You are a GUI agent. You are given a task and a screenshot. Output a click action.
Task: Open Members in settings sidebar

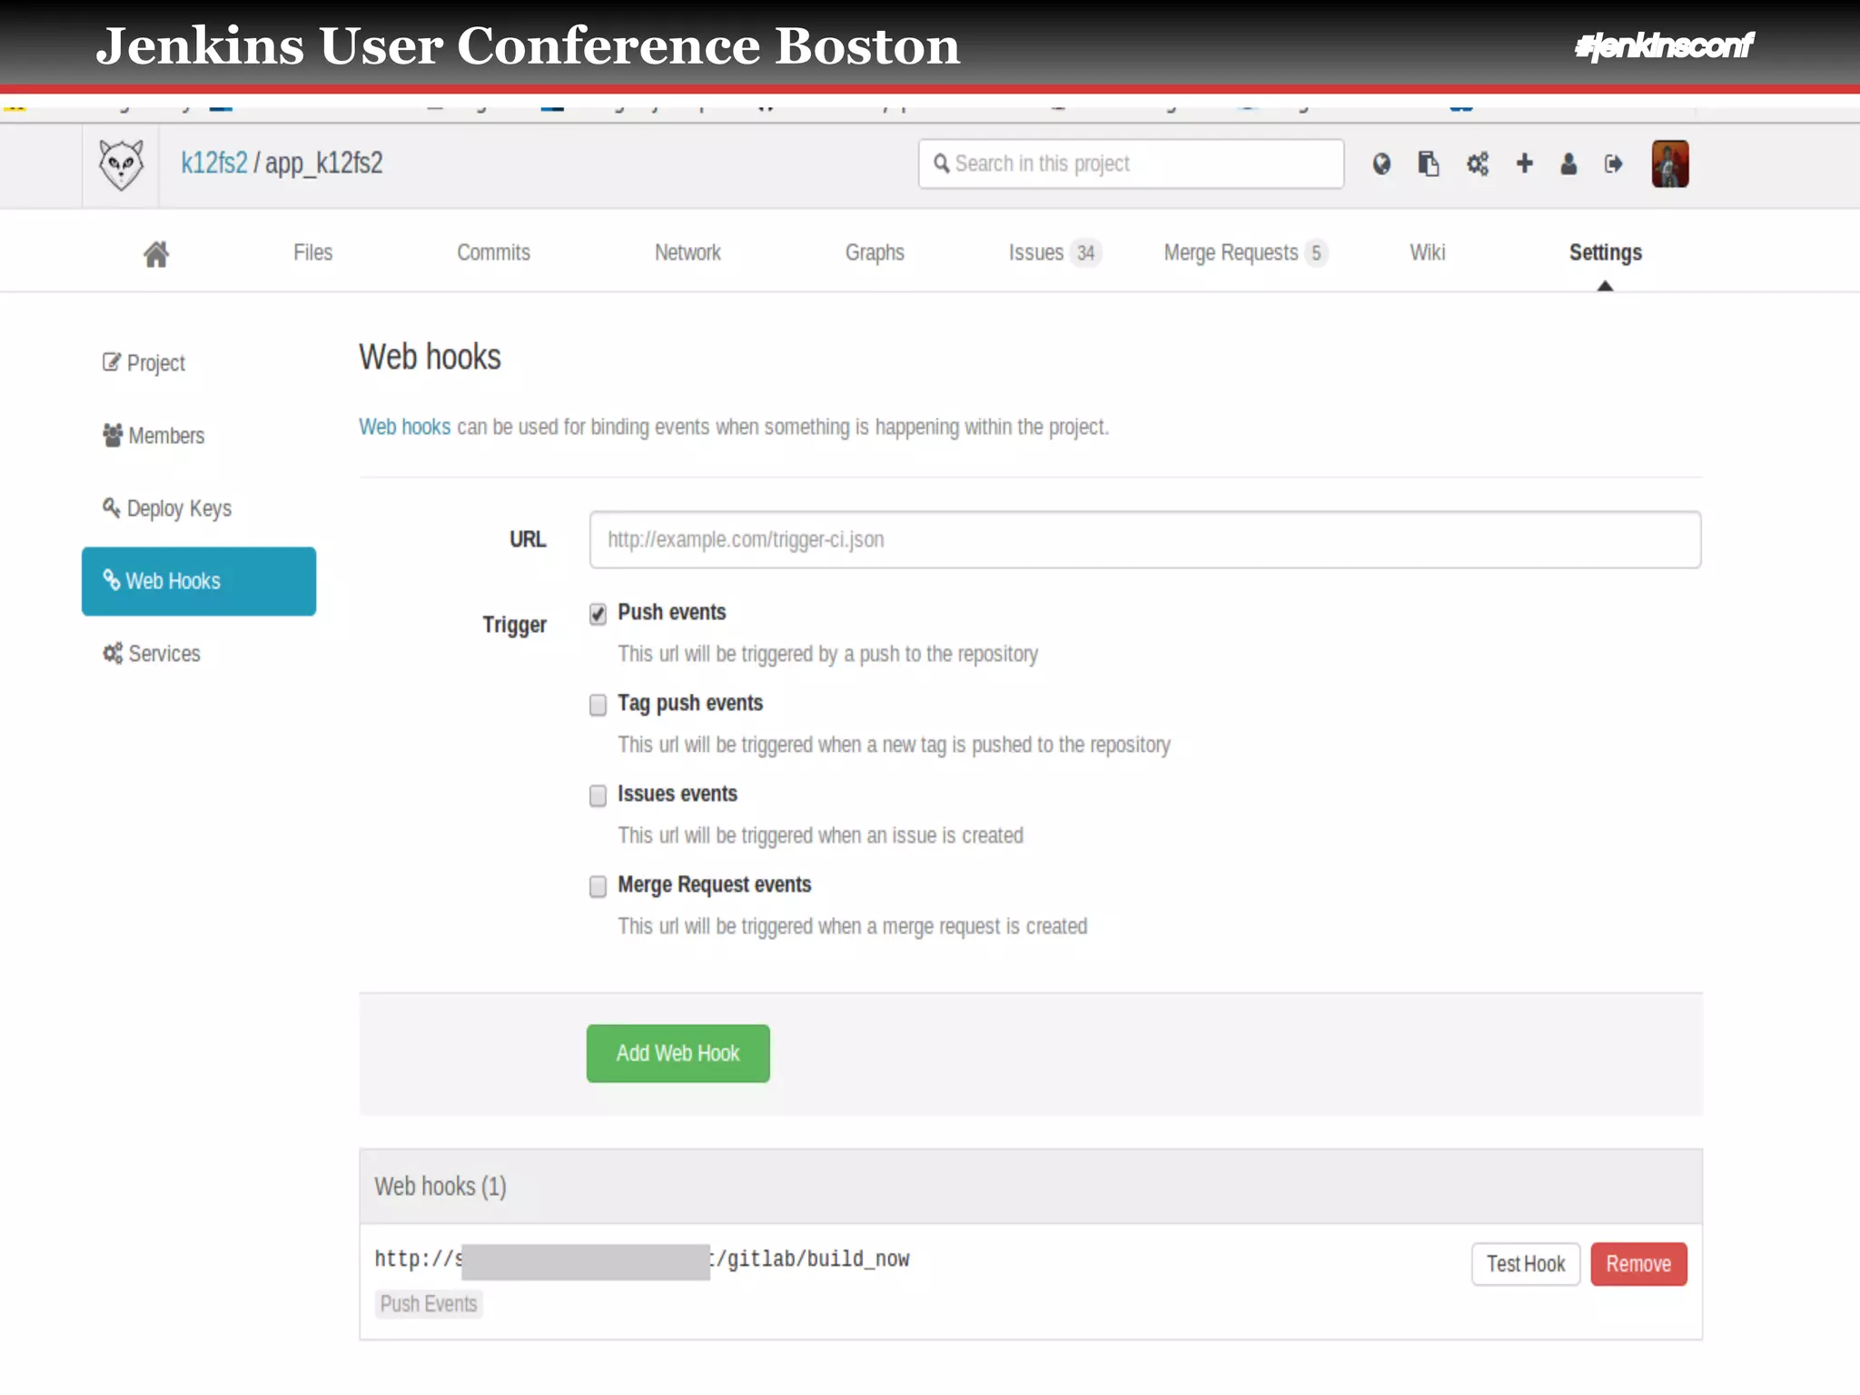click(x=153, y=436)
